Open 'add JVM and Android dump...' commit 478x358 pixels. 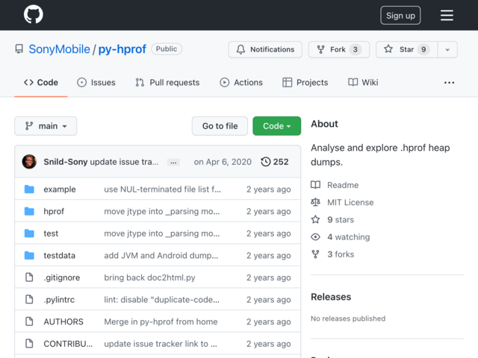pos(161,255)
